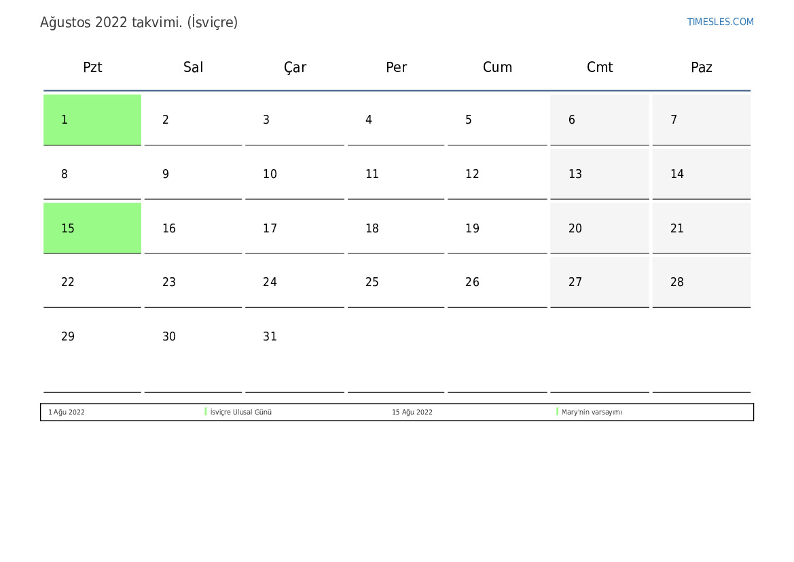Pick day 31 in the calendar
Image resolution: width=794 pixels, height=562 pixels.
pos(295,337)
